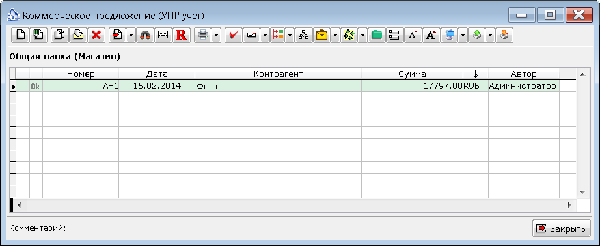600x246 pixels.
Task: Click the row selector arrow marker
Action: (x=13, y=87)
